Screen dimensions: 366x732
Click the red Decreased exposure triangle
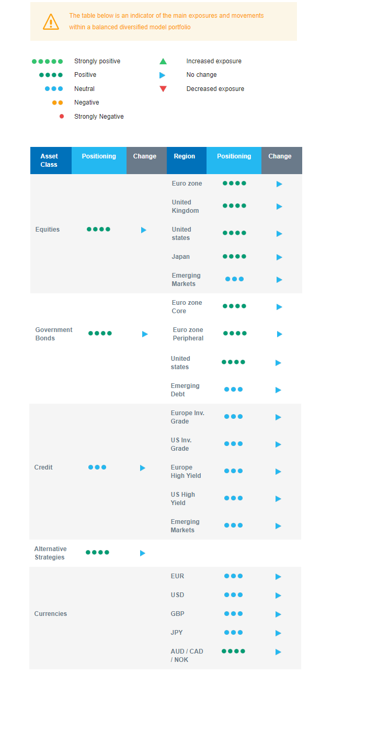click(163, 89)
